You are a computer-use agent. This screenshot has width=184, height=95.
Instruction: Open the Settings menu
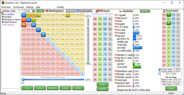[x=30, y=7]
